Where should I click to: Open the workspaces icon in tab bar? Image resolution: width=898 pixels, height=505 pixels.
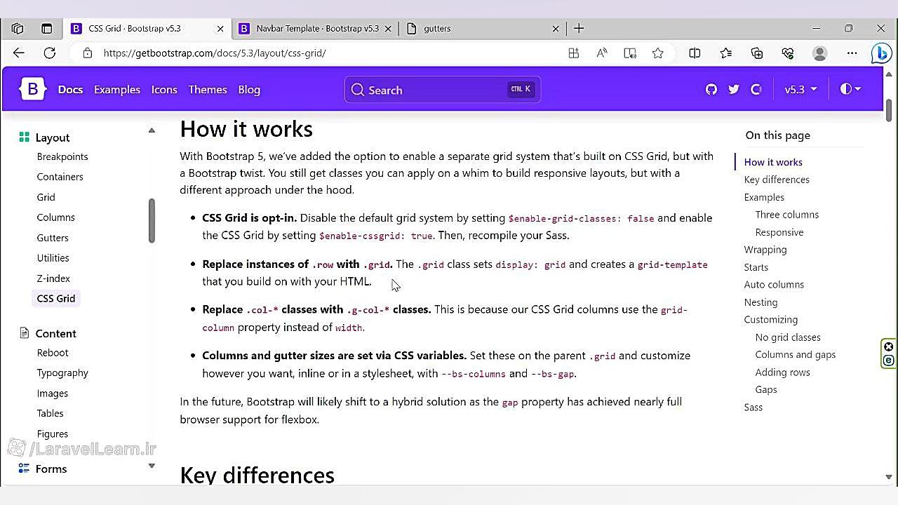coord(18,29)
